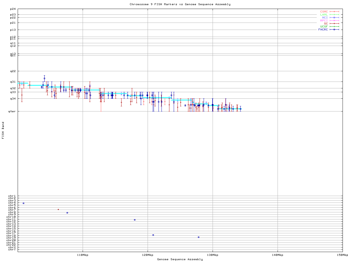Click the chart title text
This screenshot has width=348, height=261.
point(180,4)
